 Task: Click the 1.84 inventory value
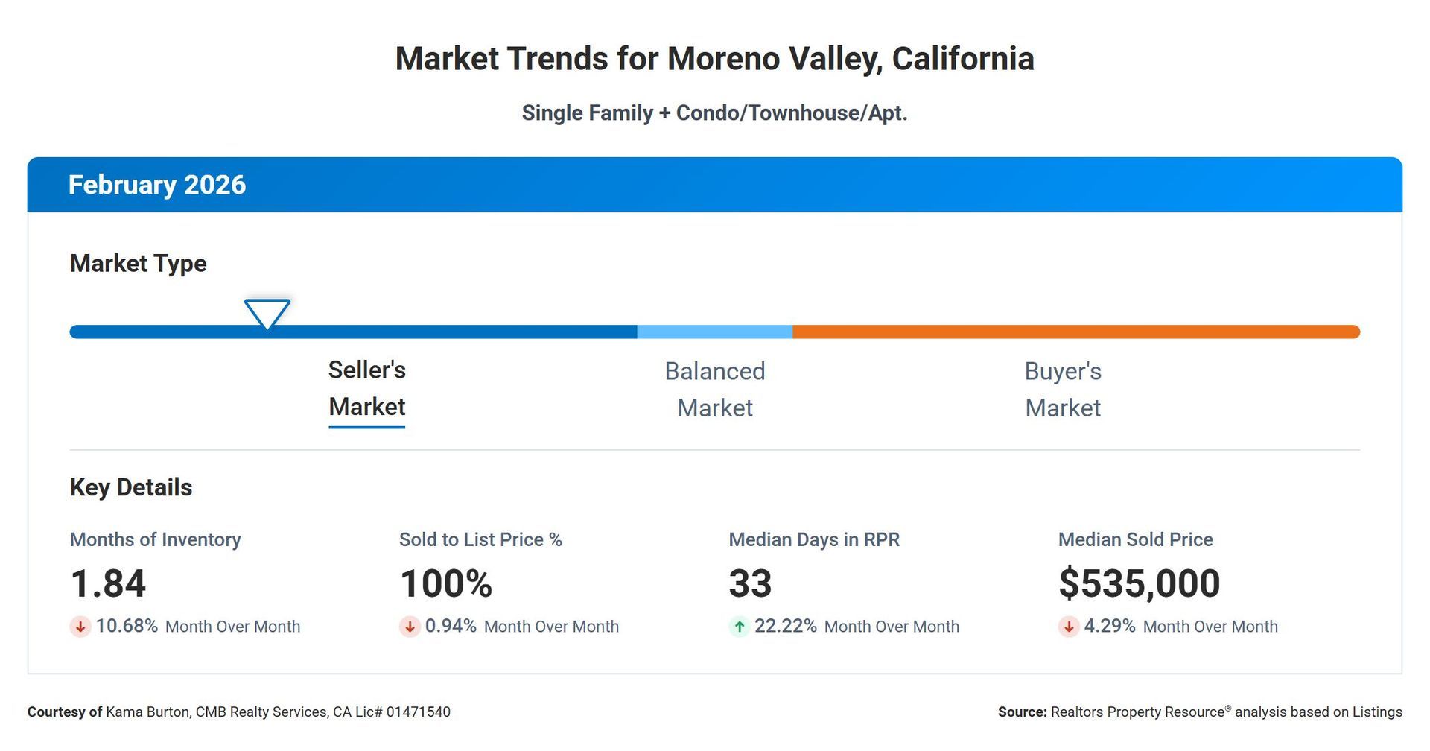[108, 583]
